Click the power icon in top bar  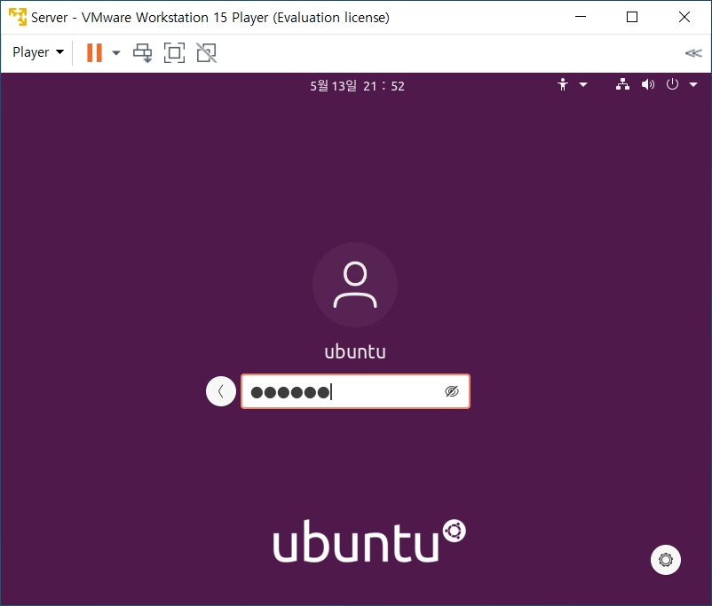point(672,84)
